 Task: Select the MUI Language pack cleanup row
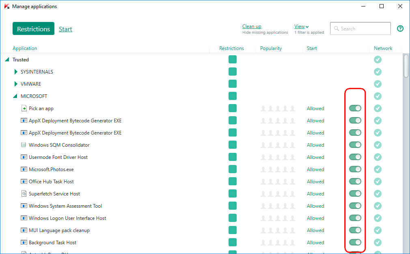click(x=201, y=230)
